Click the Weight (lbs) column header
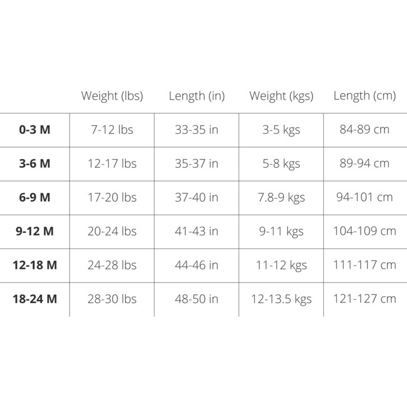Screen dimensions: 407x407 click(112, 96)
